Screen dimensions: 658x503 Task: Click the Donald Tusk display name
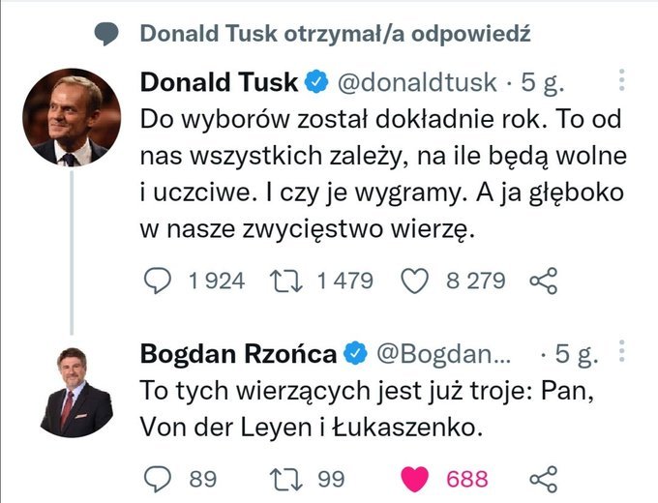click(x=219, y=82)
